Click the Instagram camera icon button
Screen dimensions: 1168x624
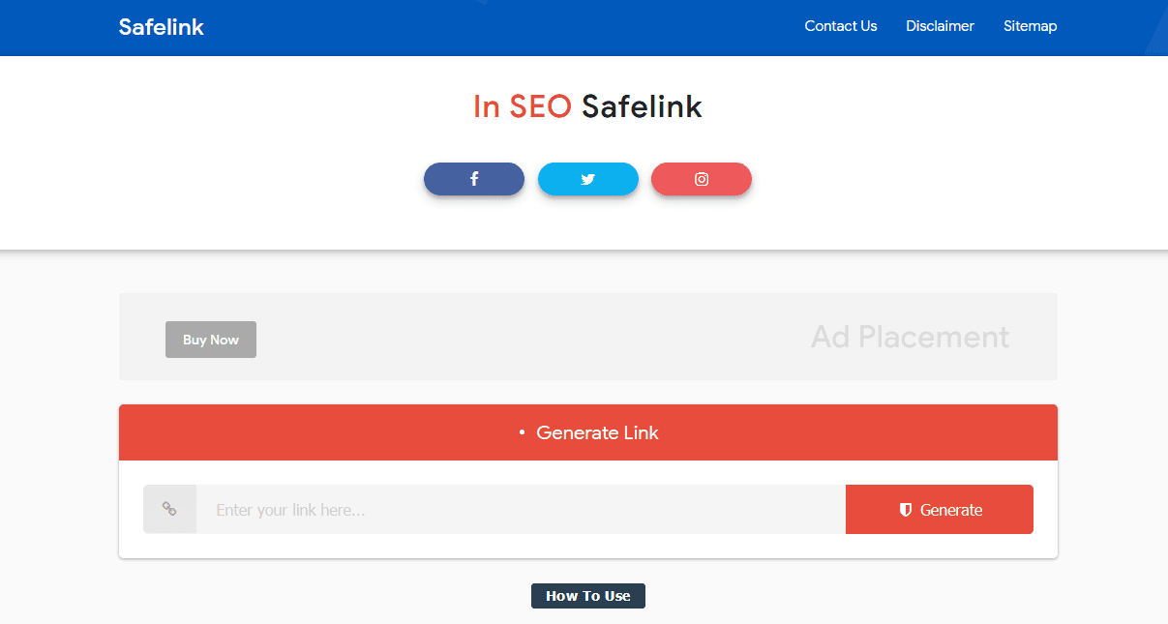pyautogui.click(x=702, y=179)
